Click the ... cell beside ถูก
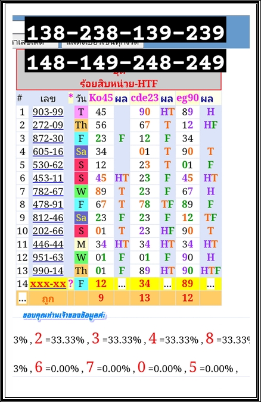The image size is (261, 402). [23, 299]
